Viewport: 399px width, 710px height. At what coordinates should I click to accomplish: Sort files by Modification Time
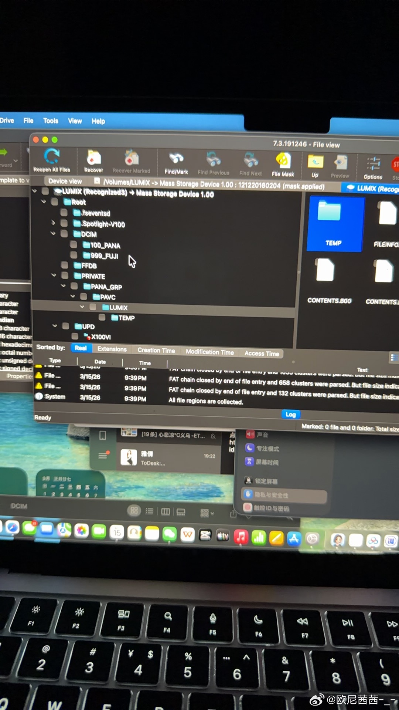(x=210, y=352)
